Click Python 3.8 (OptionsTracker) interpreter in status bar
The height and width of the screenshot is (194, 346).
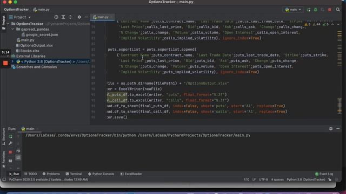[x=306, y=179]
